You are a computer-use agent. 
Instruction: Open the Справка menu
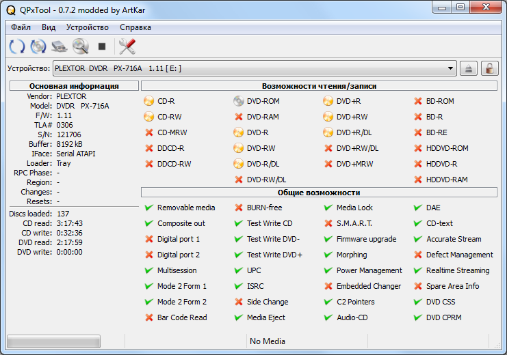[135, 27]
